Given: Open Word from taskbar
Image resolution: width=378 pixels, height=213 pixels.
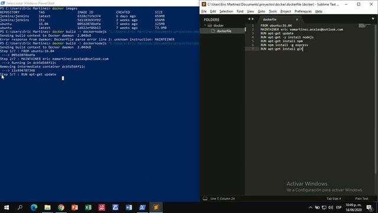Looking at the screenshot, I should [129, 208].
